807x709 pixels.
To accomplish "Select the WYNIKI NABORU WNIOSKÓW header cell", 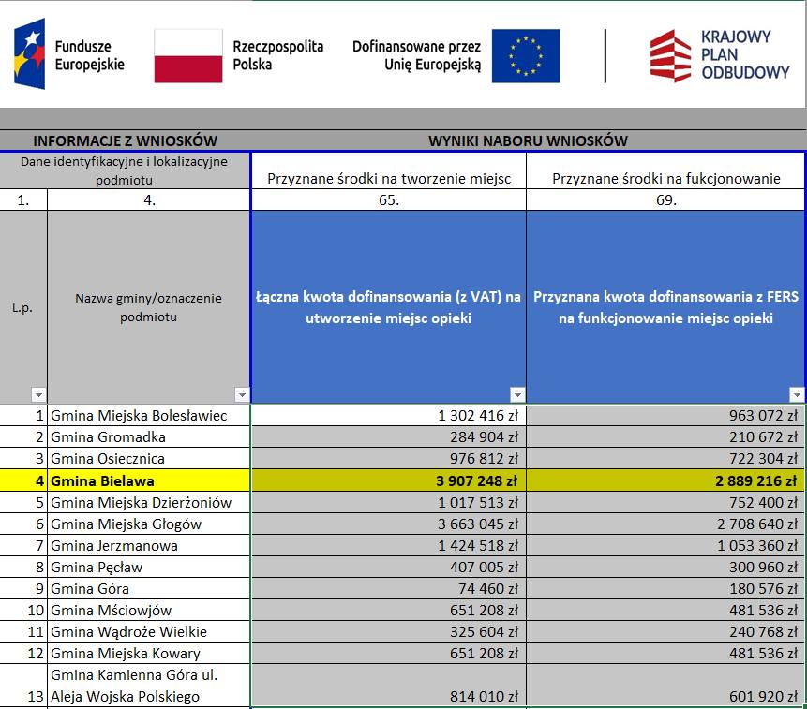I will click(528, 140).
